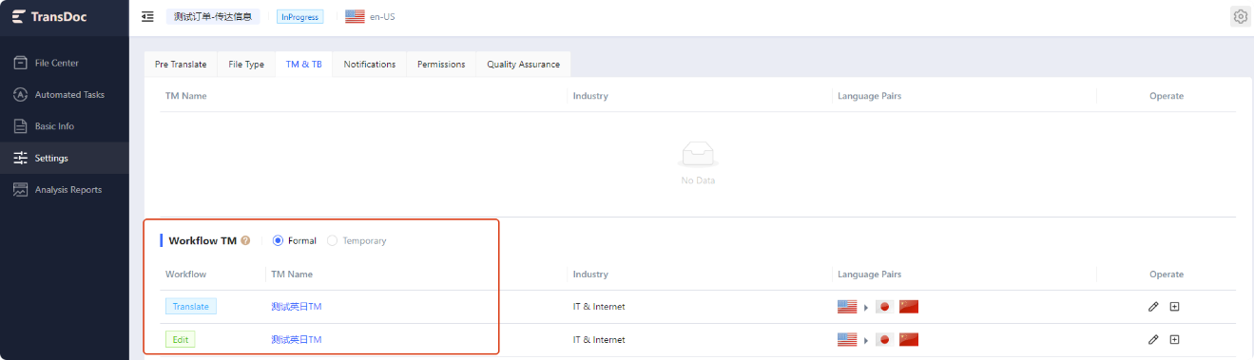Image resolution: width=1254 pixels, height=360 pixels.
Task: Click the Settings sliders icon in sidebar
Action: pos(20,158)
